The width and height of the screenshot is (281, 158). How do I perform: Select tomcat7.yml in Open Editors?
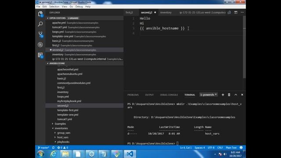(85, 27)
